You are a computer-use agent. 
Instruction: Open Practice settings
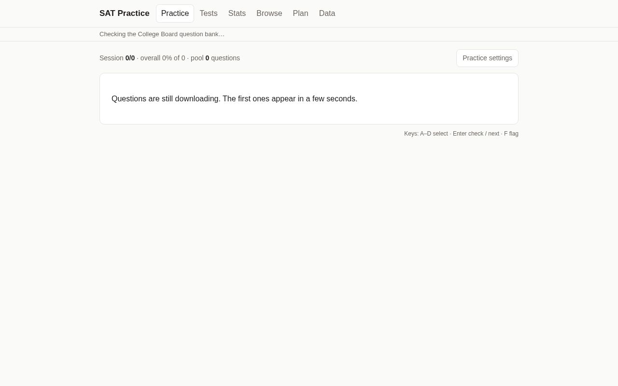(487, 58)
